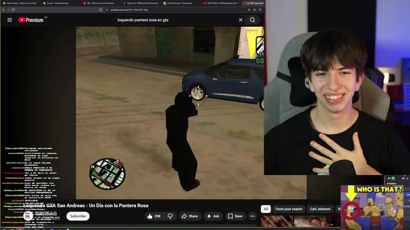This screenshot has width=410, height=230.
Task: Share the Loquendo GTA video
Action: [x=190, y=216]
